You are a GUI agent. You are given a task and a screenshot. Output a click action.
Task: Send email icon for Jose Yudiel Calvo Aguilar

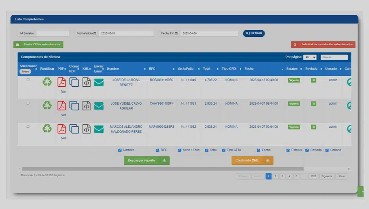click(99, 106)
